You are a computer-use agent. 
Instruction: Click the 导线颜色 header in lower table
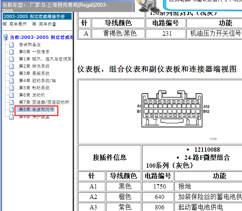tap(124, 176)
